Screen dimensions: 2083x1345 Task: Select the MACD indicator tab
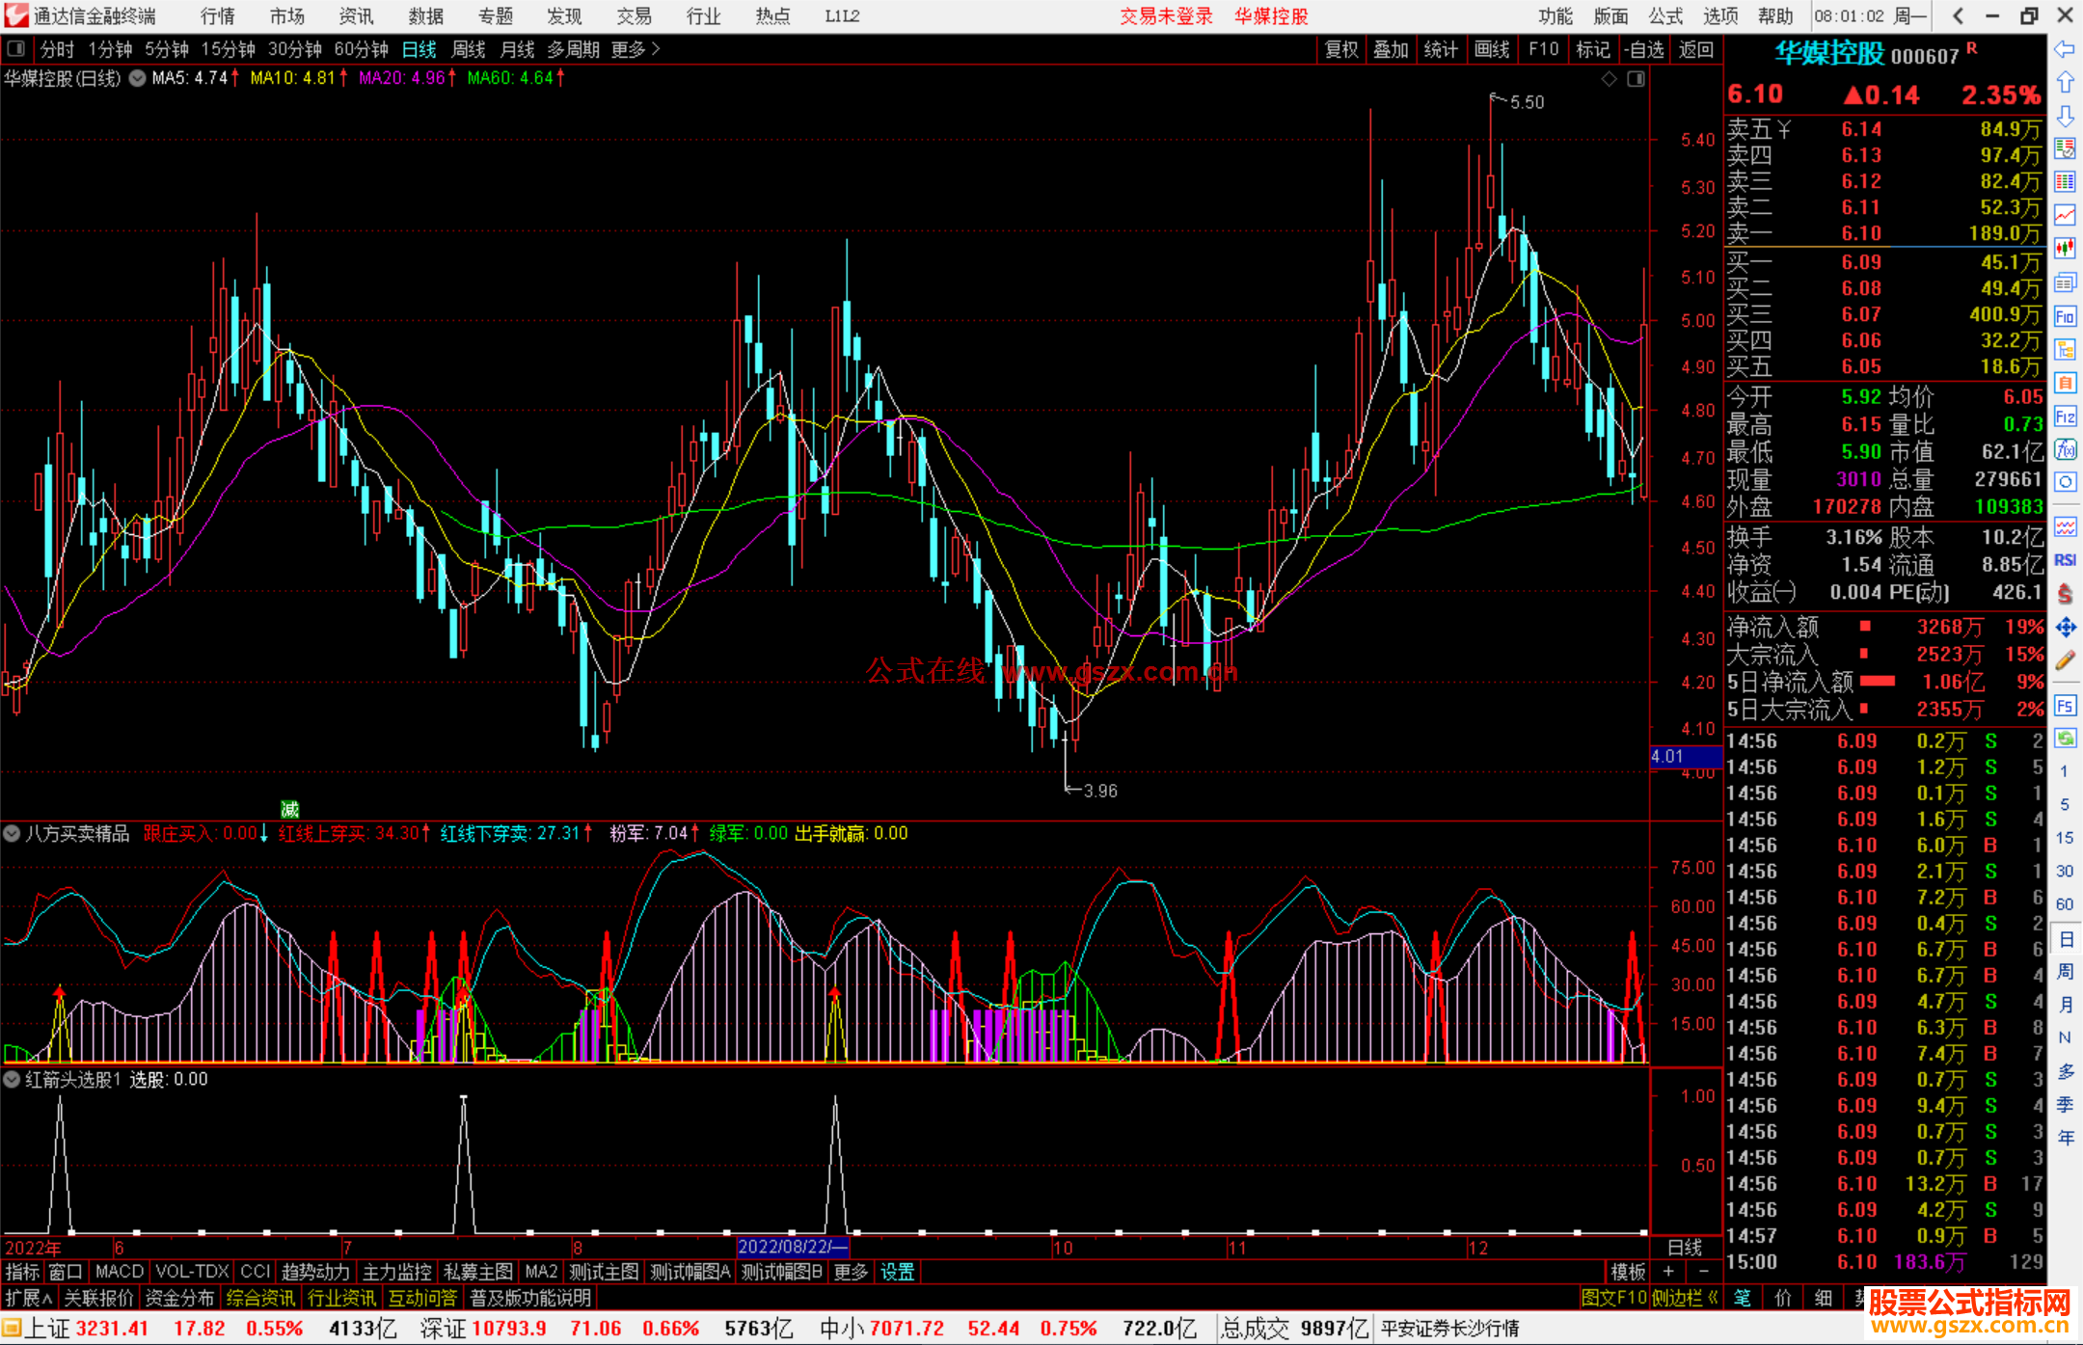[x=120, y=1272]
